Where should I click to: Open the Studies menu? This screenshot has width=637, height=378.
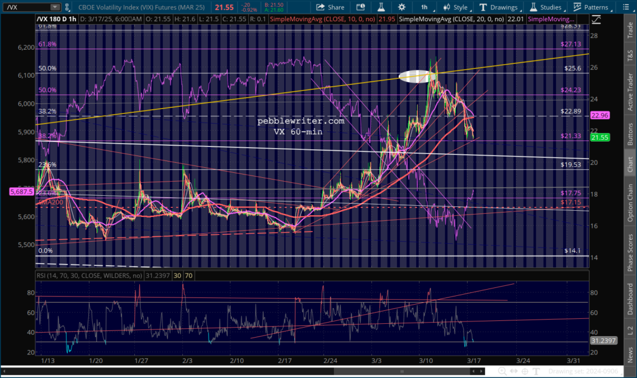pyautogui.click(x=546, y=7)
